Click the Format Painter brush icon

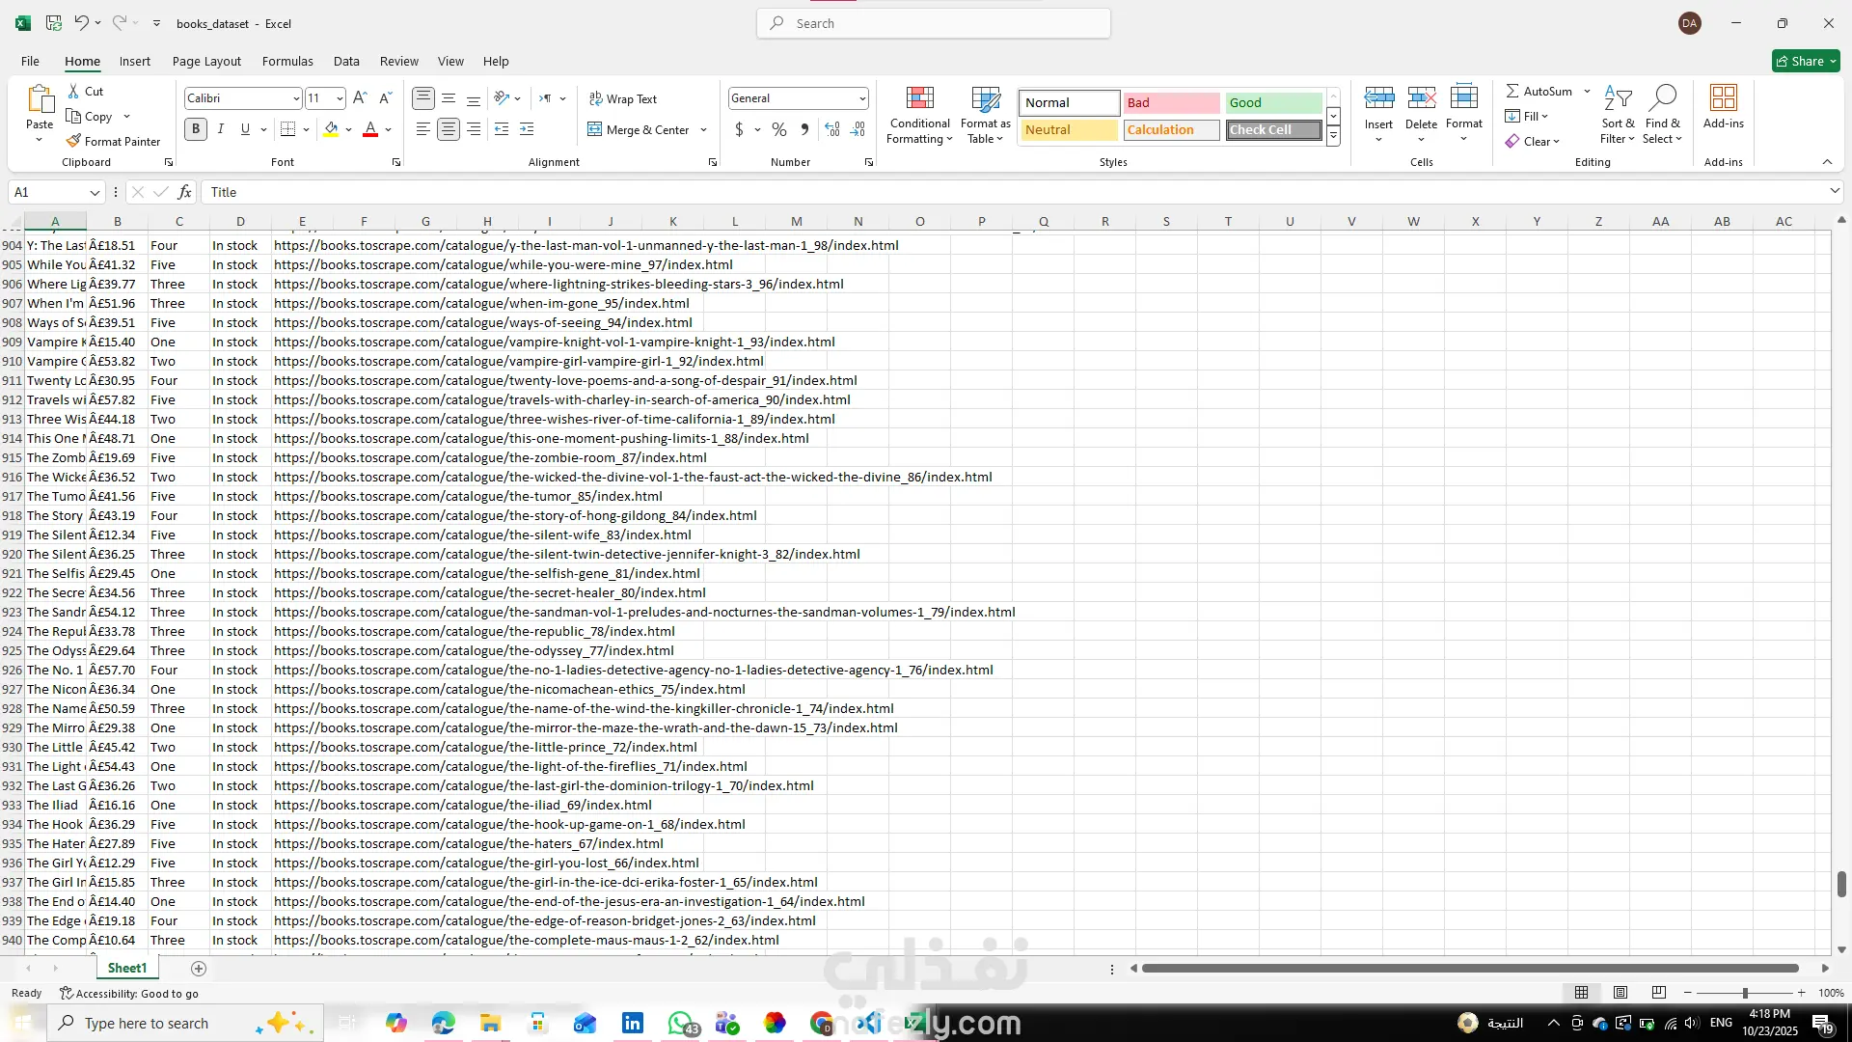[x=73, y=141]
